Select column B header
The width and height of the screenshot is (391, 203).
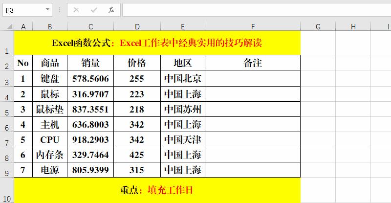(x=50, y=26)
